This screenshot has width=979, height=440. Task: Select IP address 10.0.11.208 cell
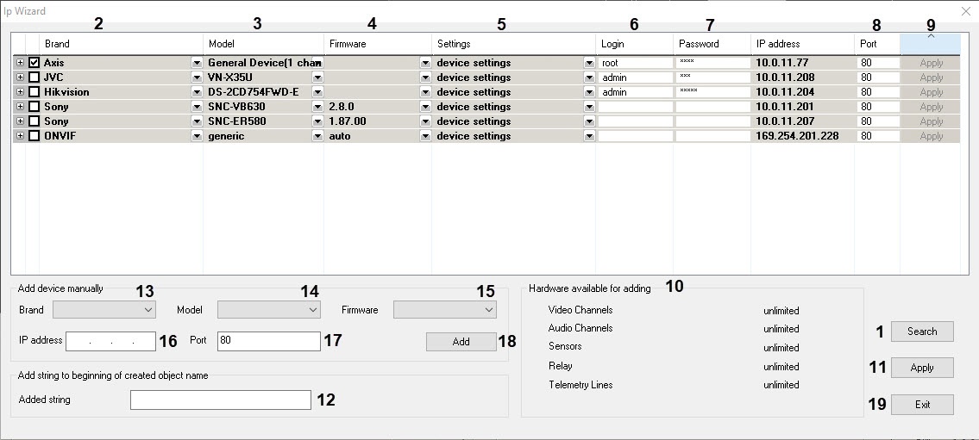pos(802,77)
